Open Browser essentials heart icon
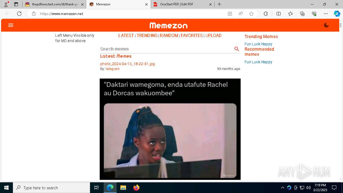This screenshot has height=193, width=343. [x=314, y=14]
